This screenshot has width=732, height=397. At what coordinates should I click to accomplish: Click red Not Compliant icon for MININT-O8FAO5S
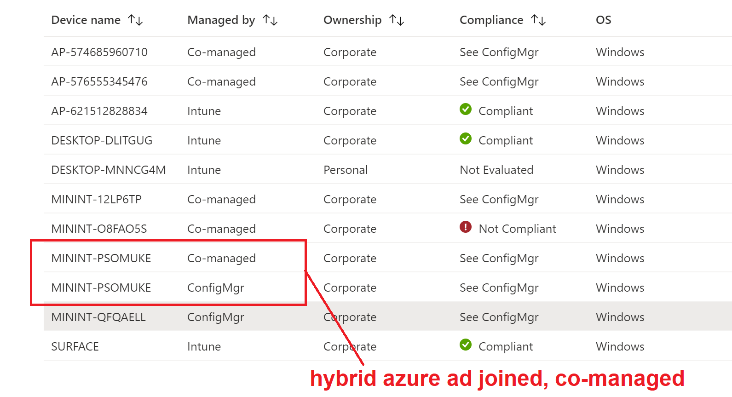coord(466,227)
